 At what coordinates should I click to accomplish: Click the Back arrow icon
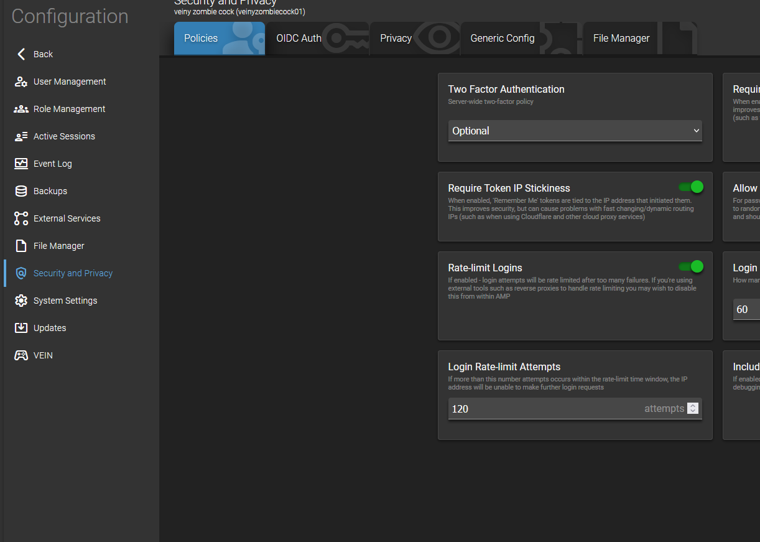click(x=21, y=54)
